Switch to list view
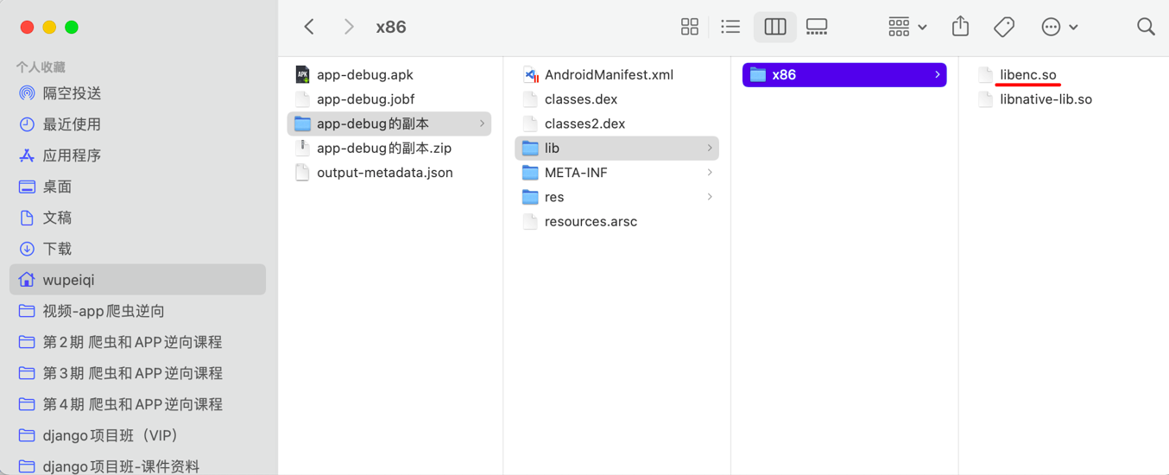Image resolution: width=1169 pixels, height=475 pixels. tap(730, 27)
